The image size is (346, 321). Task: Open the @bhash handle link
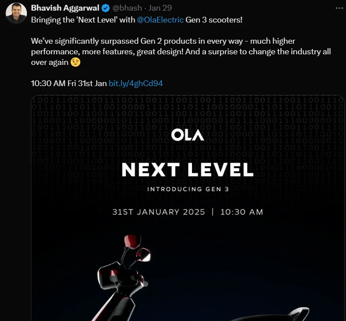pos(127,8)
